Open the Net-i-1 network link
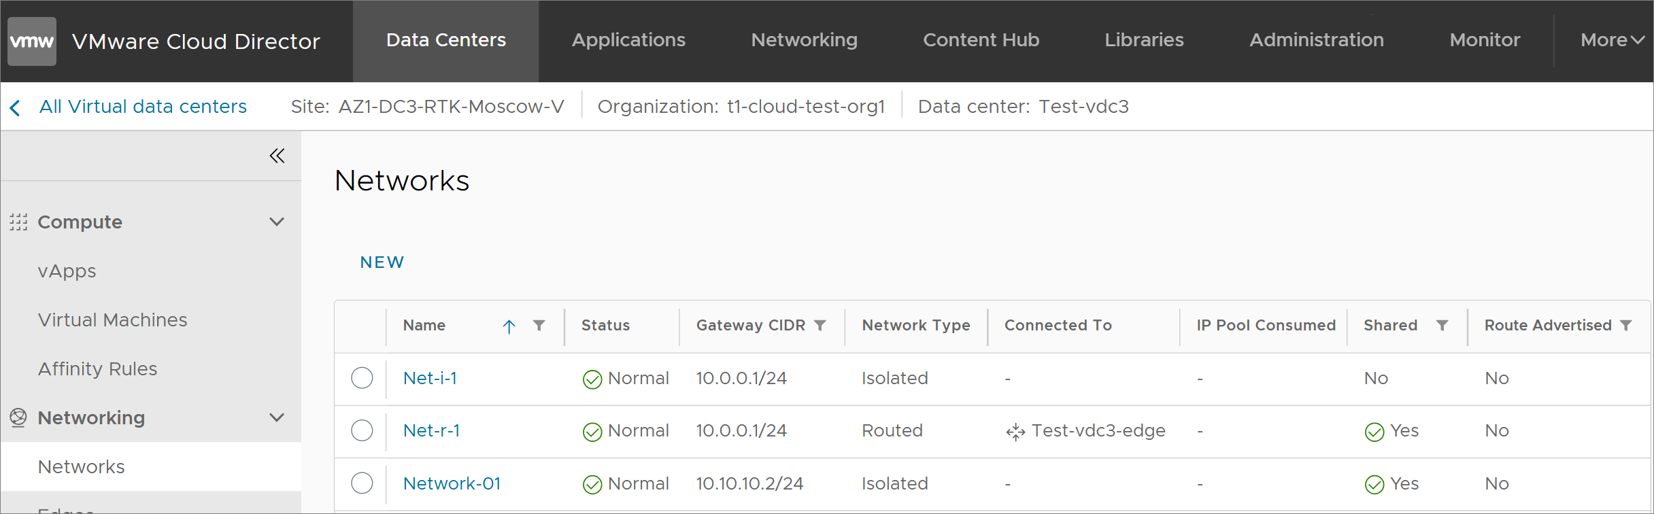Screen dimensions: 1654x514 [x=430, y=378]
